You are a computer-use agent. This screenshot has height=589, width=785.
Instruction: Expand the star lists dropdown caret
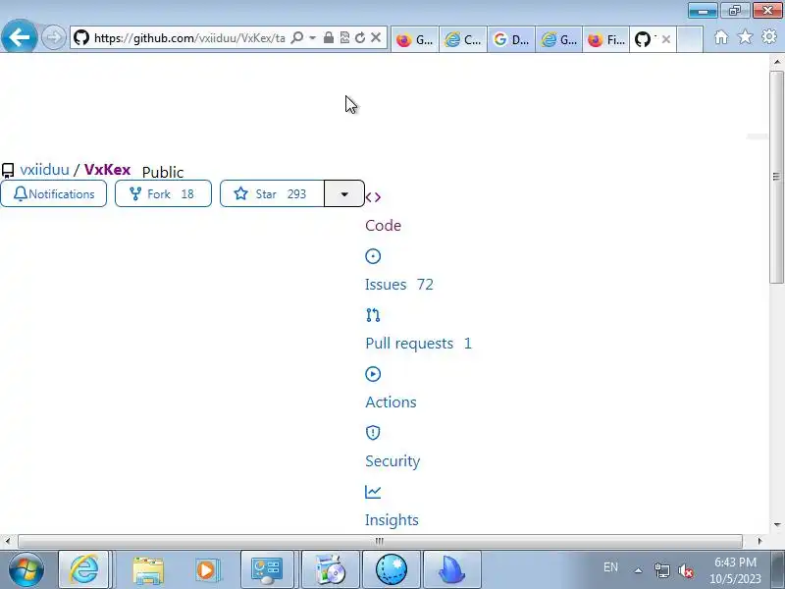(x=344, y=193)
